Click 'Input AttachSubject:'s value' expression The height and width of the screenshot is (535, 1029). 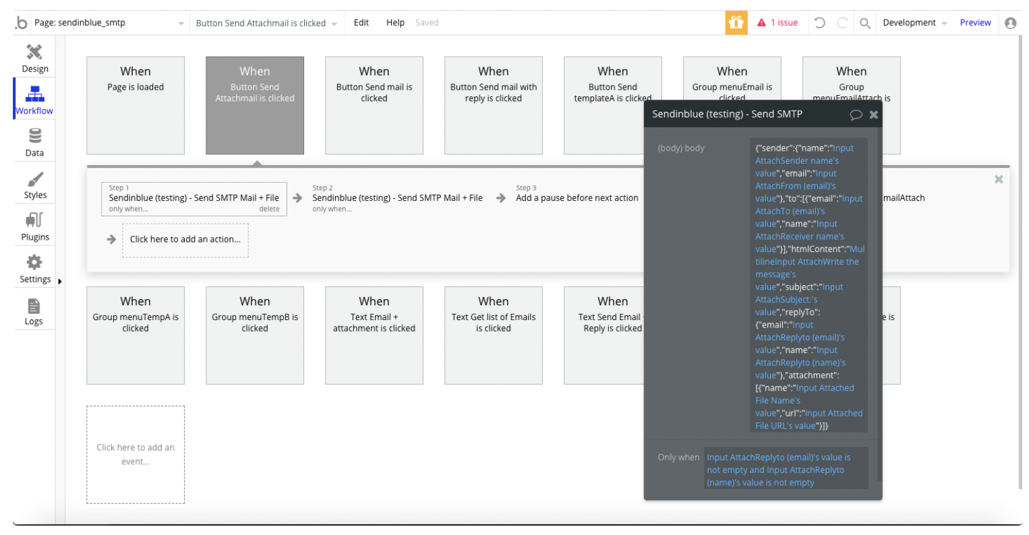coord(799,300)
